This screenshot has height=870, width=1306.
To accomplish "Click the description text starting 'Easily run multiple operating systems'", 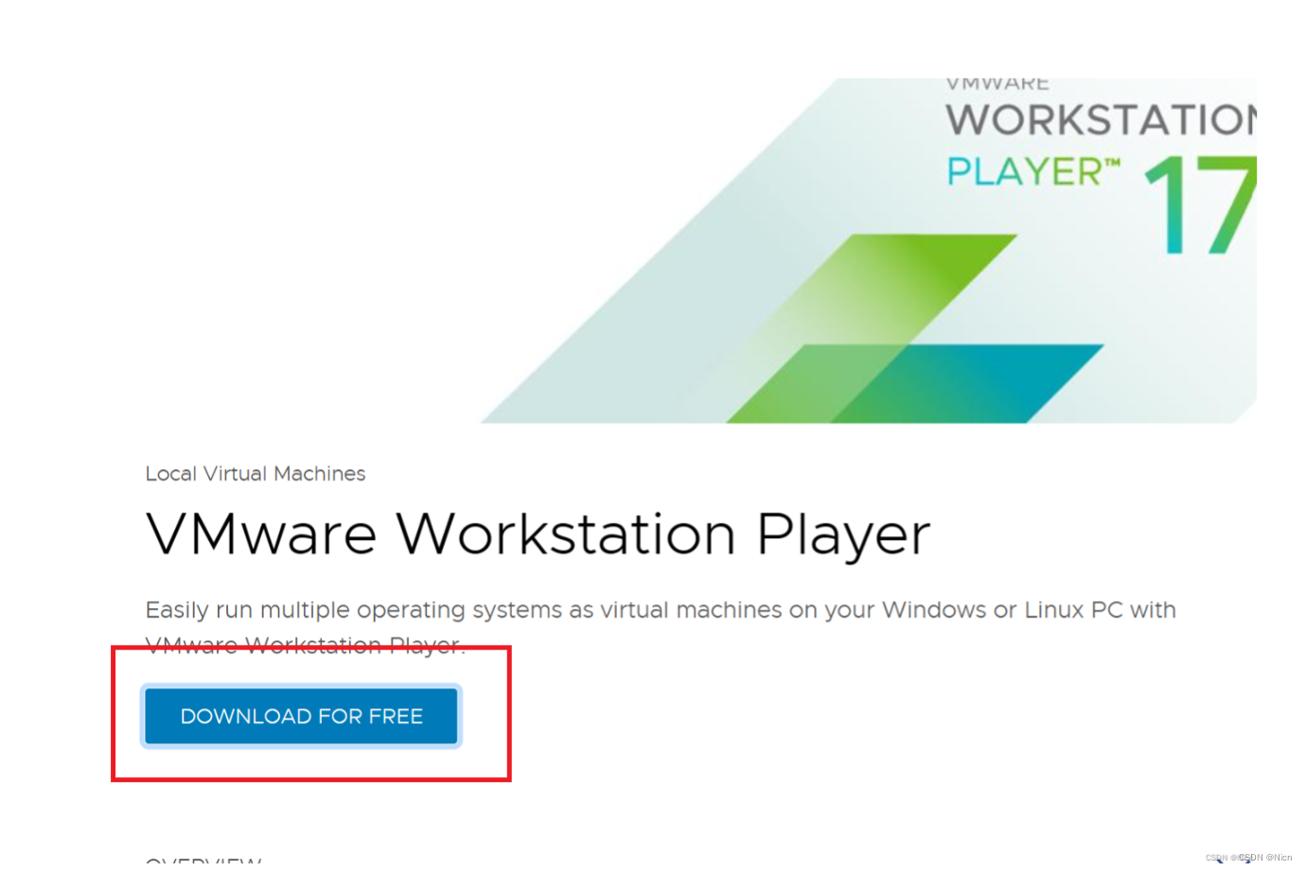I will click(x=661, y=627).
